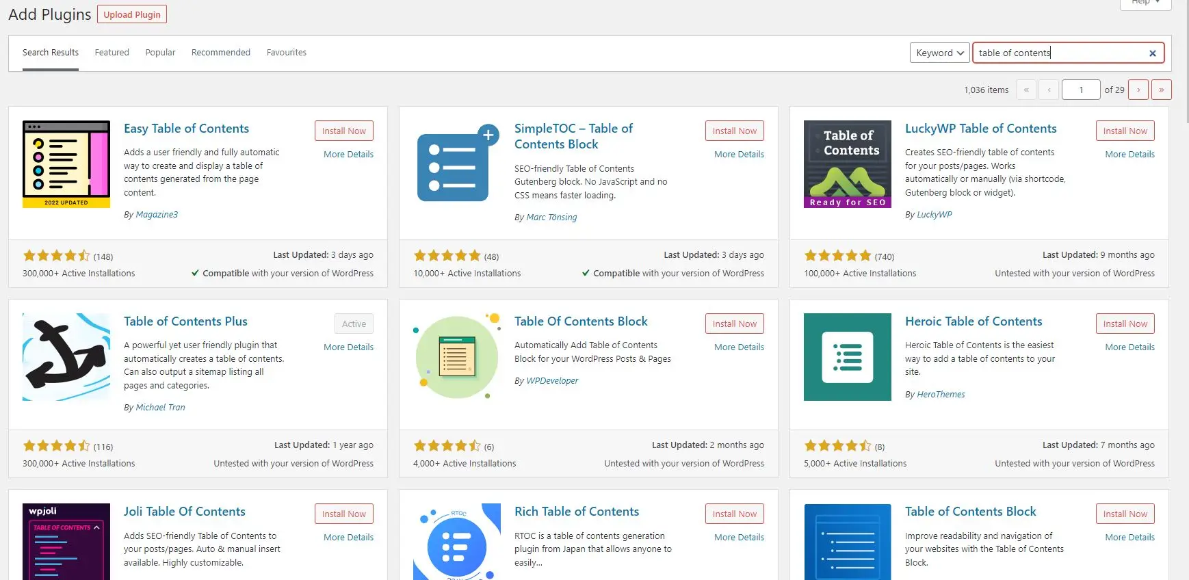Click the disabled Active button for Table of Contents Plus
Image resolution: width=1189 pixels, height=580 pixels.
click(354, 324)
